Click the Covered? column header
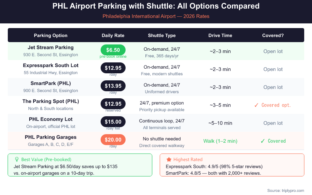Image resolution: width=312 pixels, height=195 pixels. tap(273, 35)
